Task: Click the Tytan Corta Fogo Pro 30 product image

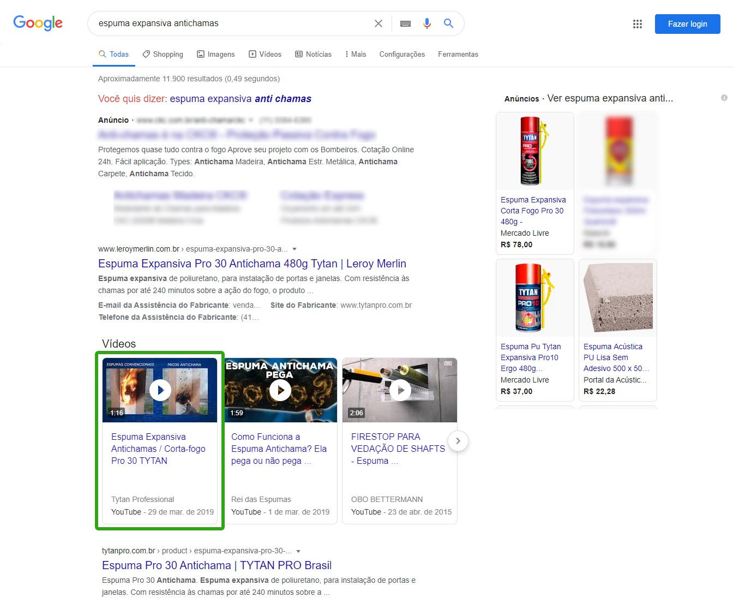Action: pos(535,151)
